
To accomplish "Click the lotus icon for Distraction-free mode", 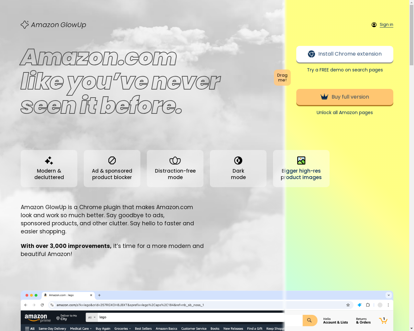I will tap(175, 160).
